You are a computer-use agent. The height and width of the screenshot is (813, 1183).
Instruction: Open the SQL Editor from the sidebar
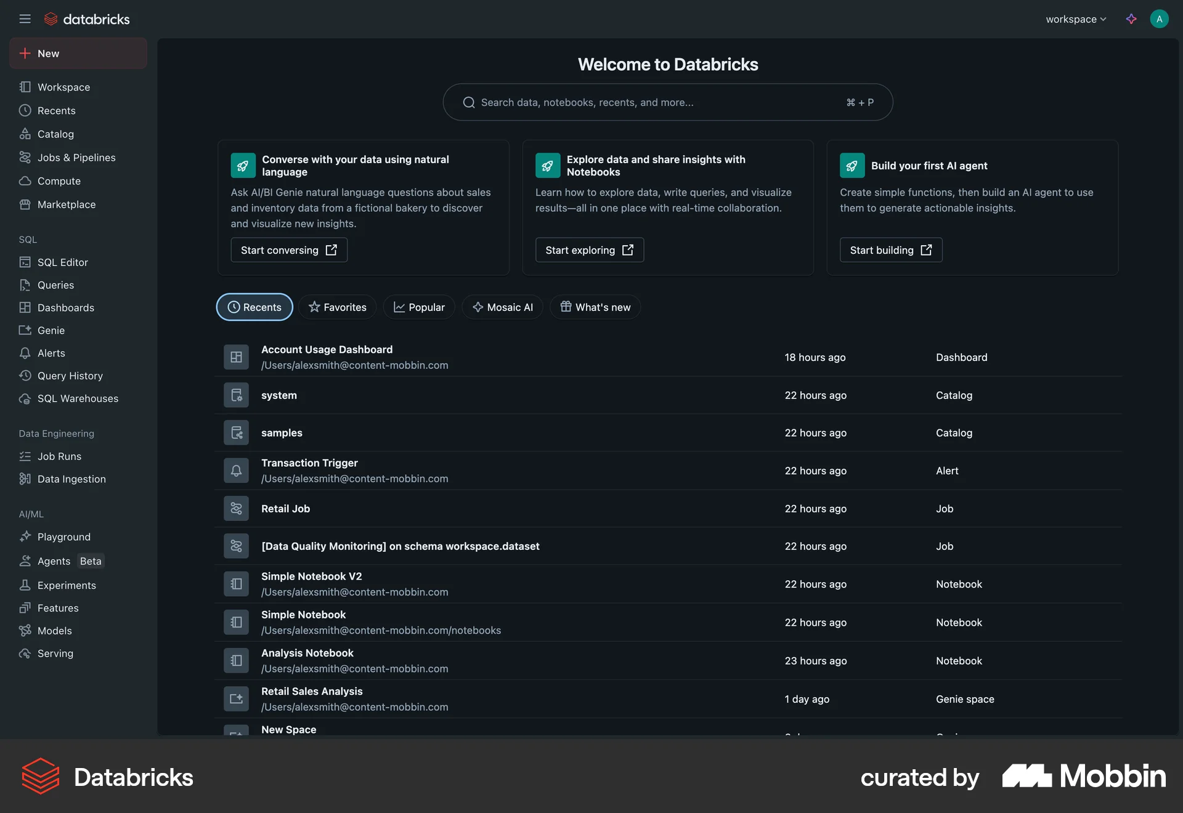coord(62,262)
